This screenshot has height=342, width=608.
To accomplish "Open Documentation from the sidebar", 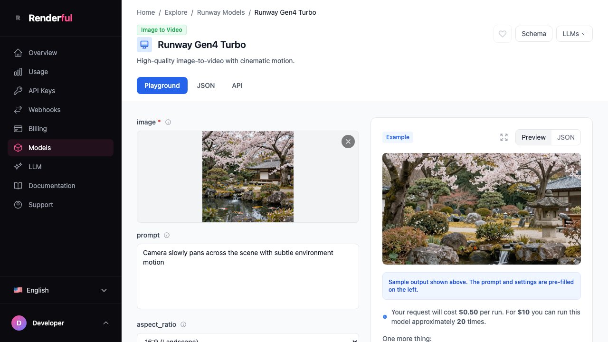I will pos(52,186).
